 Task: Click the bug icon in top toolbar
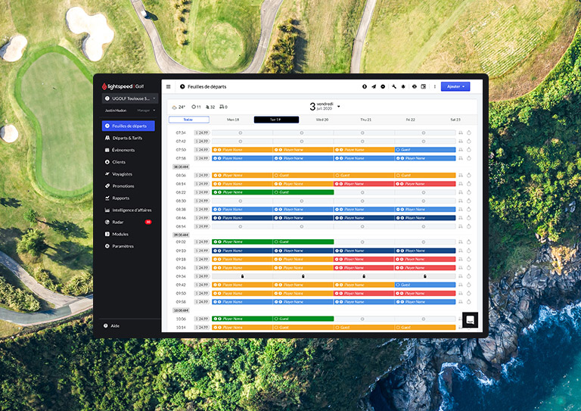tap(404, 86)
